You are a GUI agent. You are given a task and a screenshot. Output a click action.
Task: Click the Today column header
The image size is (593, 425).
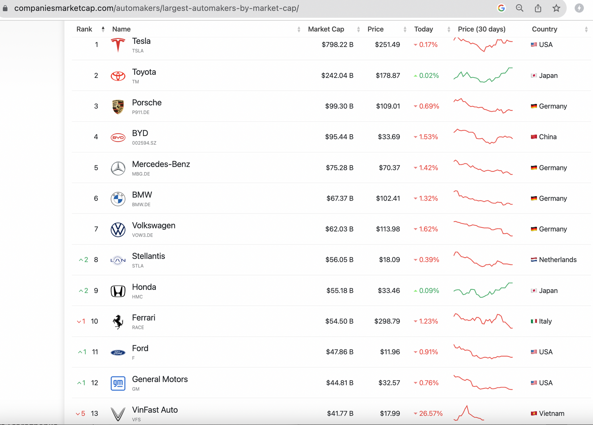[x=423, y=29]
